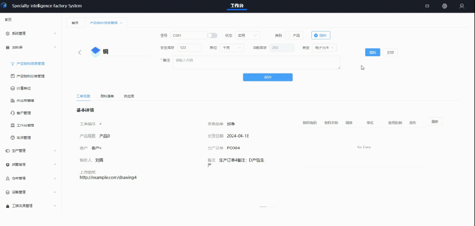Expand the 生产管理 menu chevron
475x226 pixels.
click(55, 150)
